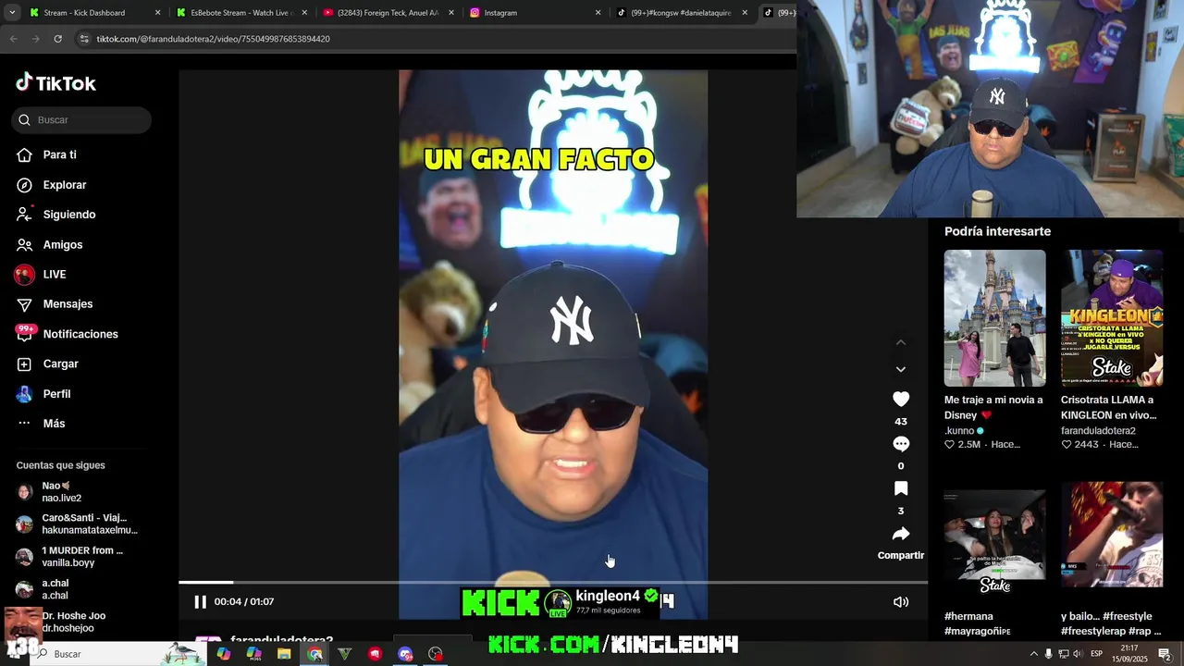Switch to EsBebote Stream tab
This screenshot has height=666, width=1184.
click(240, 13)
